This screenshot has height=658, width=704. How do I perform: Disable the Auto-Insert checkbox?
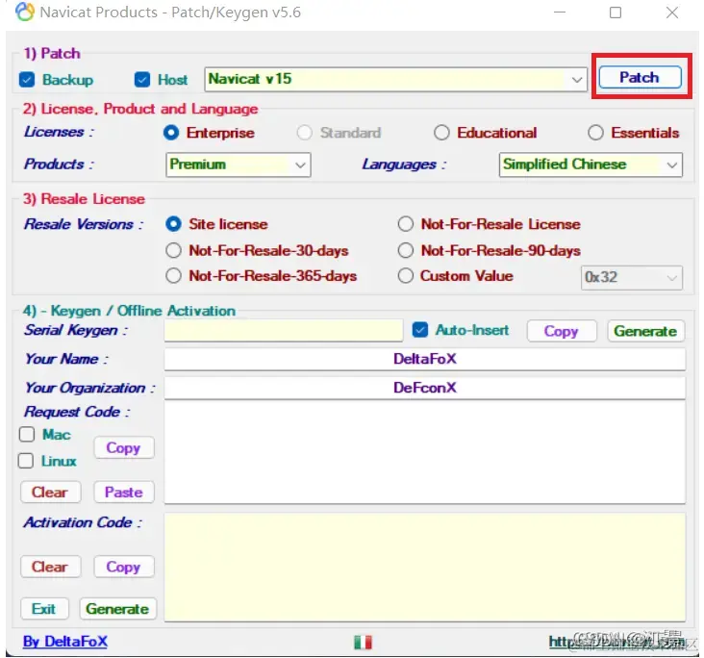(x=420, y=330)
